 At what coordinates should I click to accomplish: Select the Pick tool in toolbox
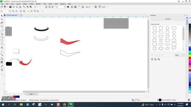[2, 16]
